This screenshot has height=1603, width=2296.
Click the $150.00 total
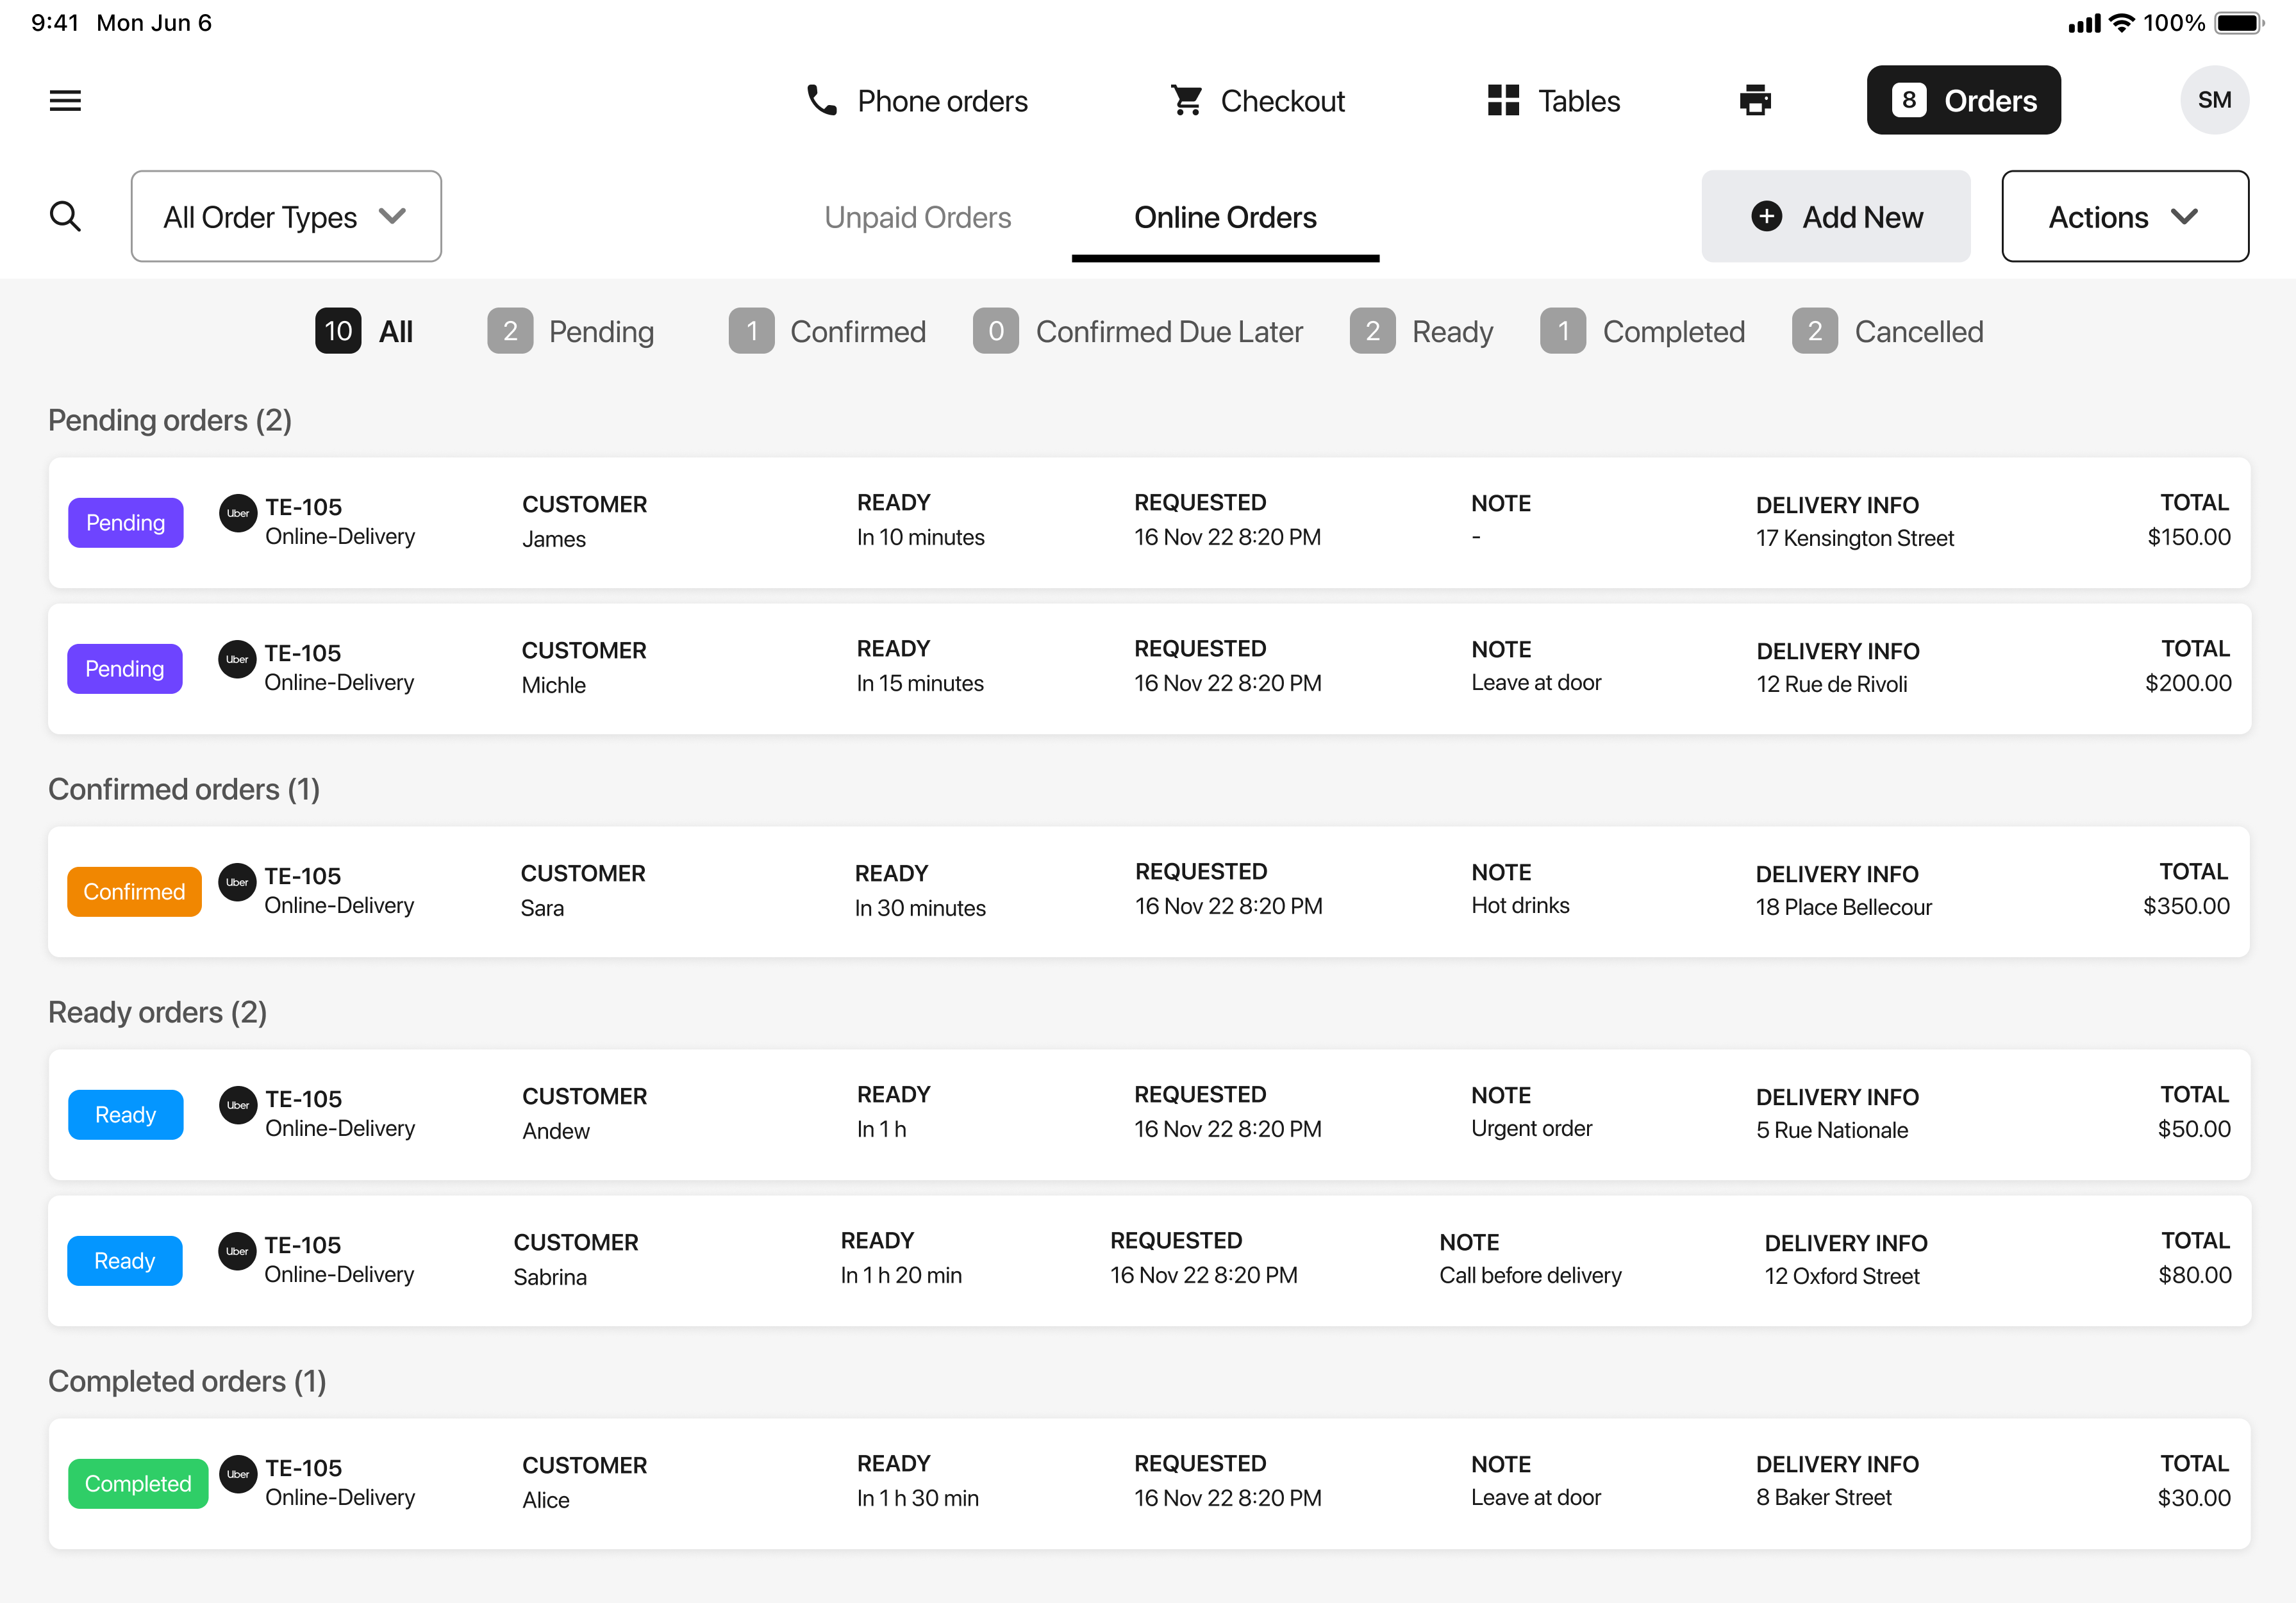(x=2188, y=537)
